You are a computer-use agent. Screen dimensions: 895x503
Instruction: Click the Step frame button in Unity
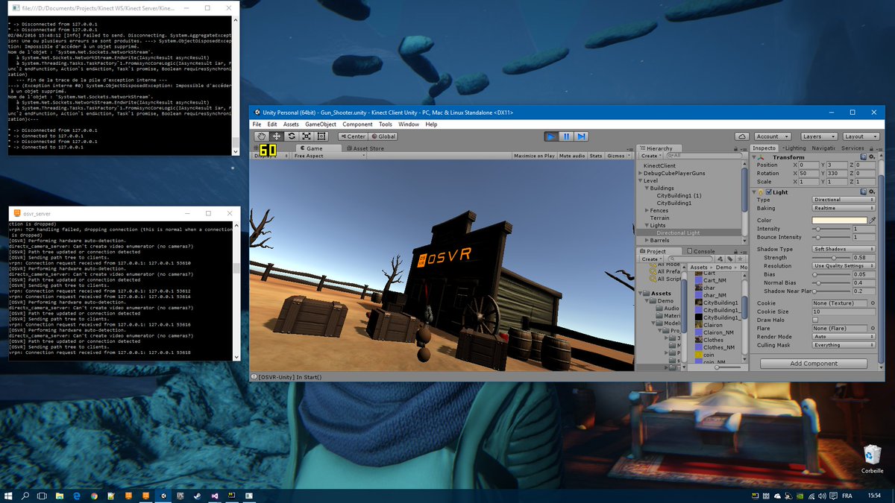[582, 136]
